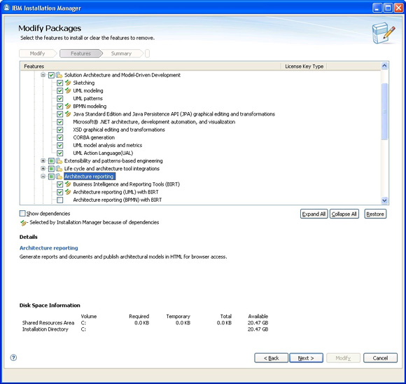
Task: Toggle UML model analysis and metrics checkbox
Action: (x=59, y=145)
